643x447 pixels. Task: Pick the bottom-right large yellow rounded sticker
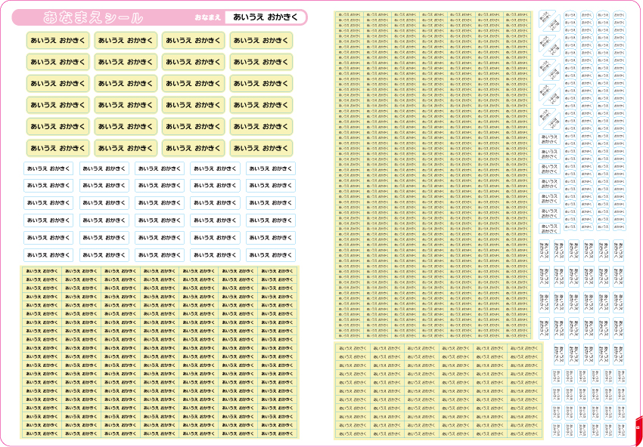[x=261, y=148]
